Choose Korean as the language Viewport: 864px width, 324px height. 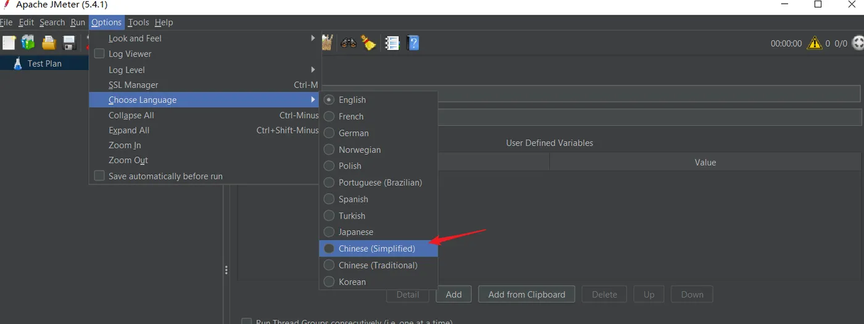(378, 281)
